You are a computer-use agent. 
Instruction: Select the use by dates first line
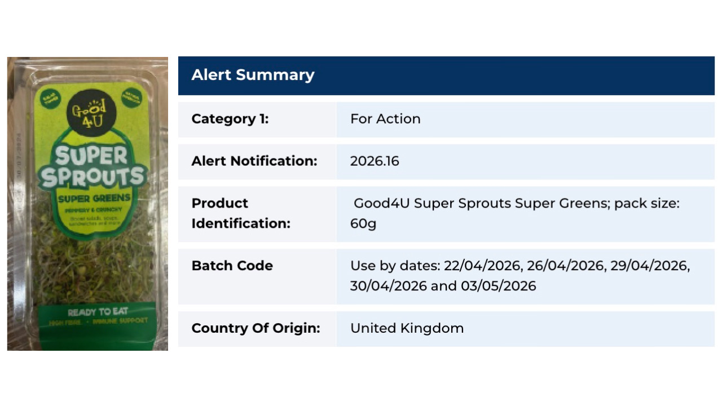point(520,266)
